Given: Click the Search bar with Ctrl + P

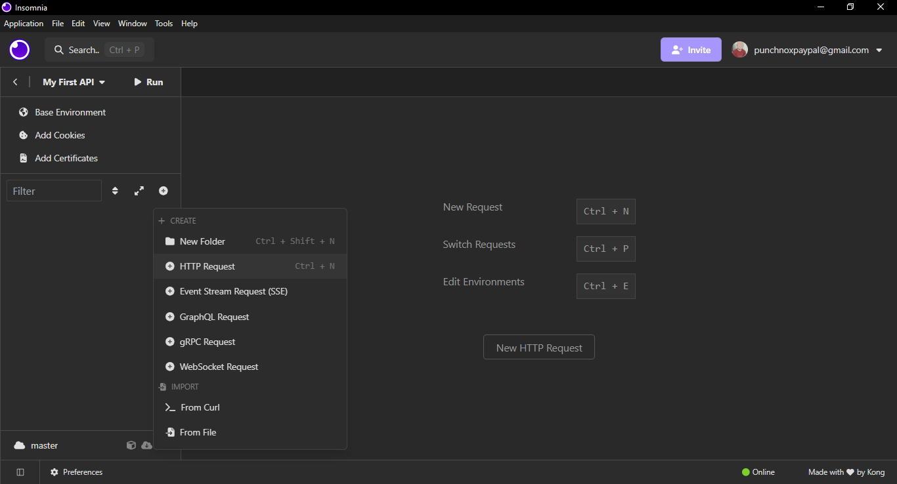Looking at the screenshot, I should pos(99,50).
